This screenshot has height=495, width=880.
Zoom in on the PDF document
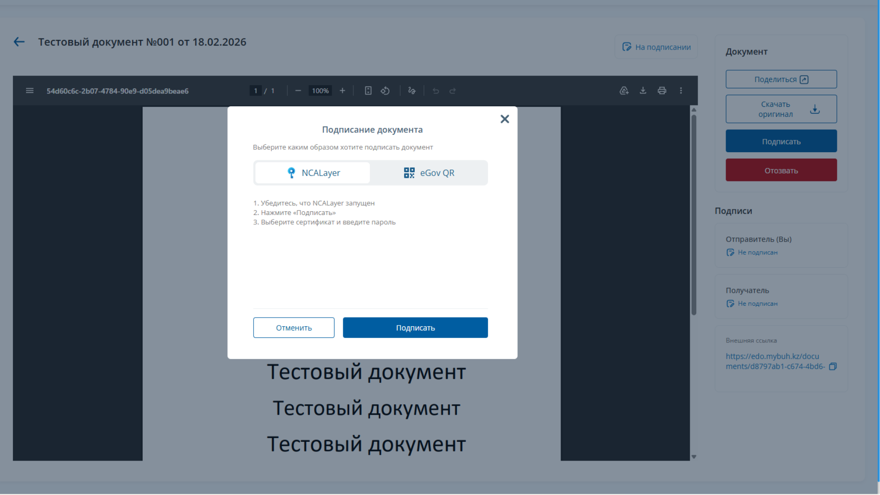[x=342, y=90]
